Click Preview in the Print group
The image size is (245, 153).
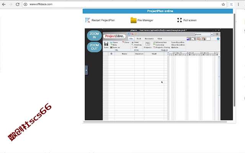tap(137, 45)
